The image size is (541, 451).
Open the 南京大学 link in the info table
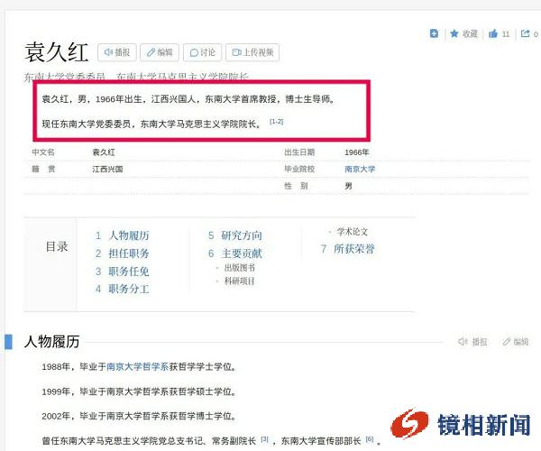click(360, 169)
